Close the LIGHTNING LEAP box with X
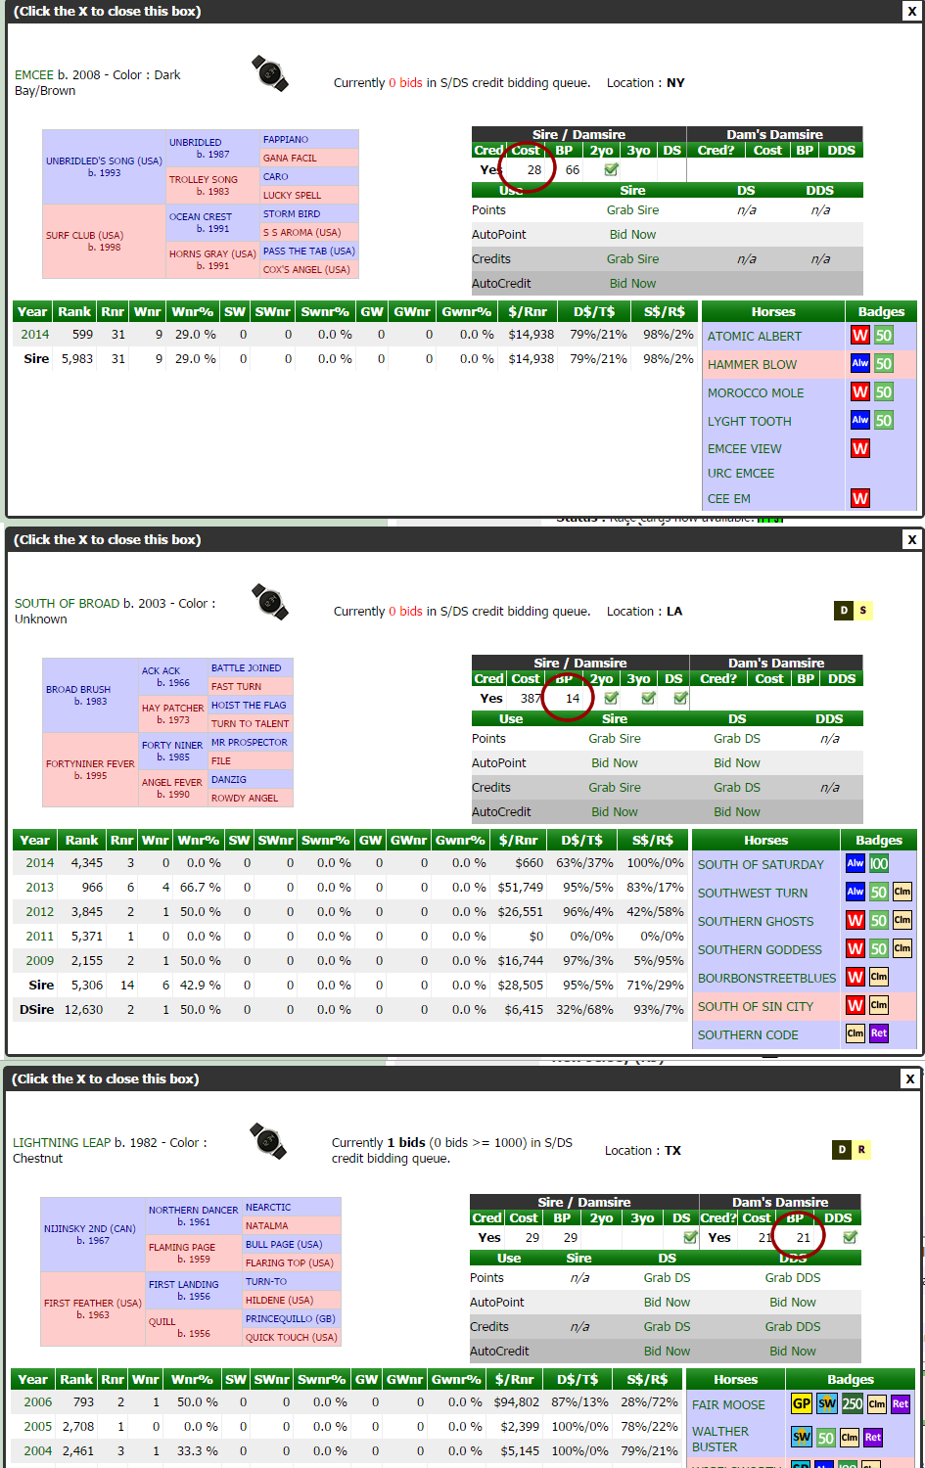This screenshot has width=925, height=1468. pyautogui.click(x=909, y=1079)
